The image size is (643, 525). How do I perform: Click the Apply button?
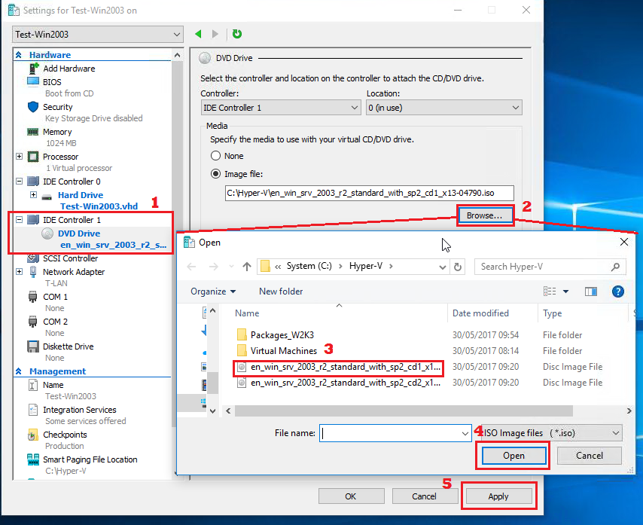click(498, 496)
